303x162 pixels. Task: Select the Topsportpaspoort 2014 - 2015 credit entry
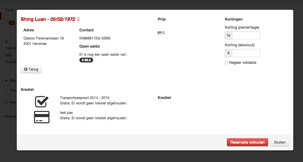[85, 98]
